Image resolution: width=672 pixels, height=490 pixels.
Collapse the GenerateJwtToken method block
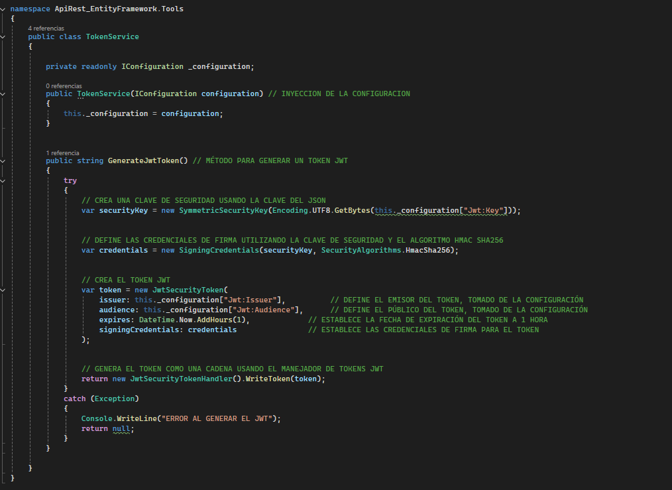click(3, 160)
